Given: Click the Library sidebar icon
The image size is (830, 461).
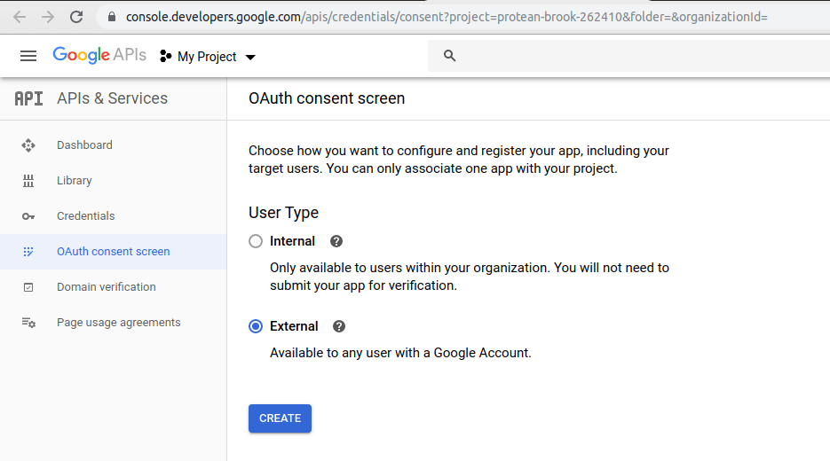Looking at the screenshot, I should pos(28,181).
